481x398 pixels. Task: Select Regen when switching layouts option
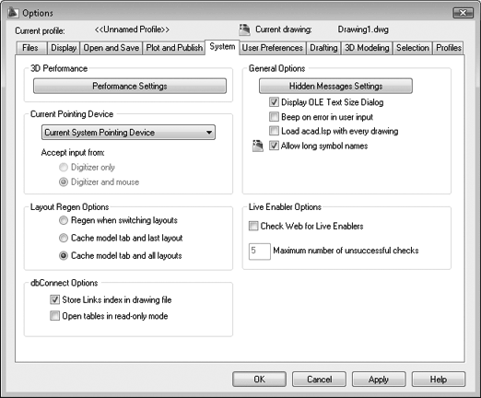(x=64, y=220)
